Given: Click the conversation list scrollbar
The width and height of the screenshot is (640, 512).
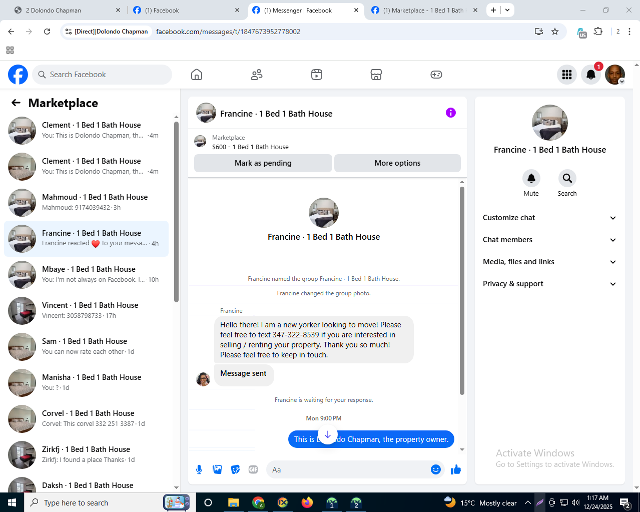Looking at the screenshot, I should point(176,212).
